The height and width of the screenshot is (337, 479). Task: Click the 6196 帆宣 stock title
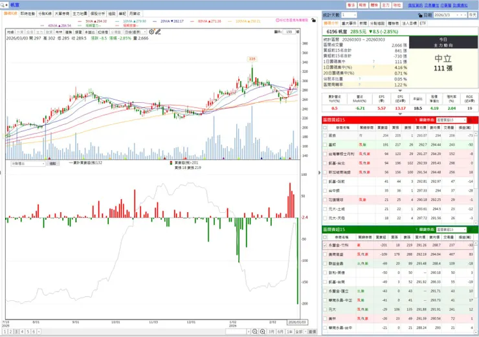337,32
